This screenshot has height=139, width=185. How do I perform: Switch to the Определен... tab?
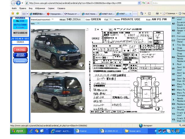(55, 14)
